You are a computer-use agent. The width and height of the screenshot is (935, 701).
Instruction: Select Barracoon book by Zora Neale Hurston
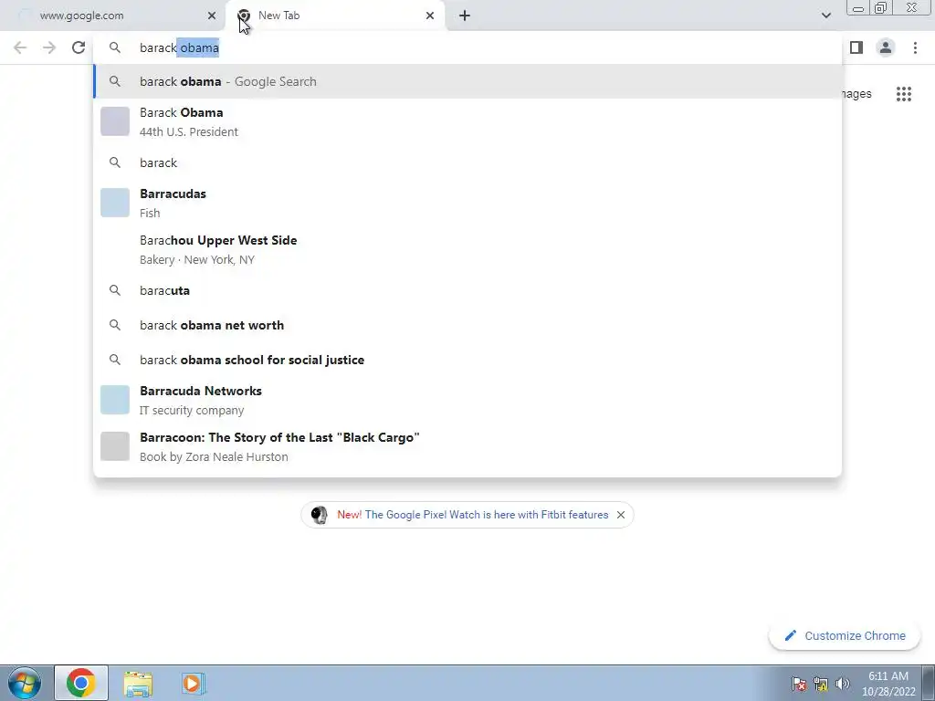coord(467,446)
